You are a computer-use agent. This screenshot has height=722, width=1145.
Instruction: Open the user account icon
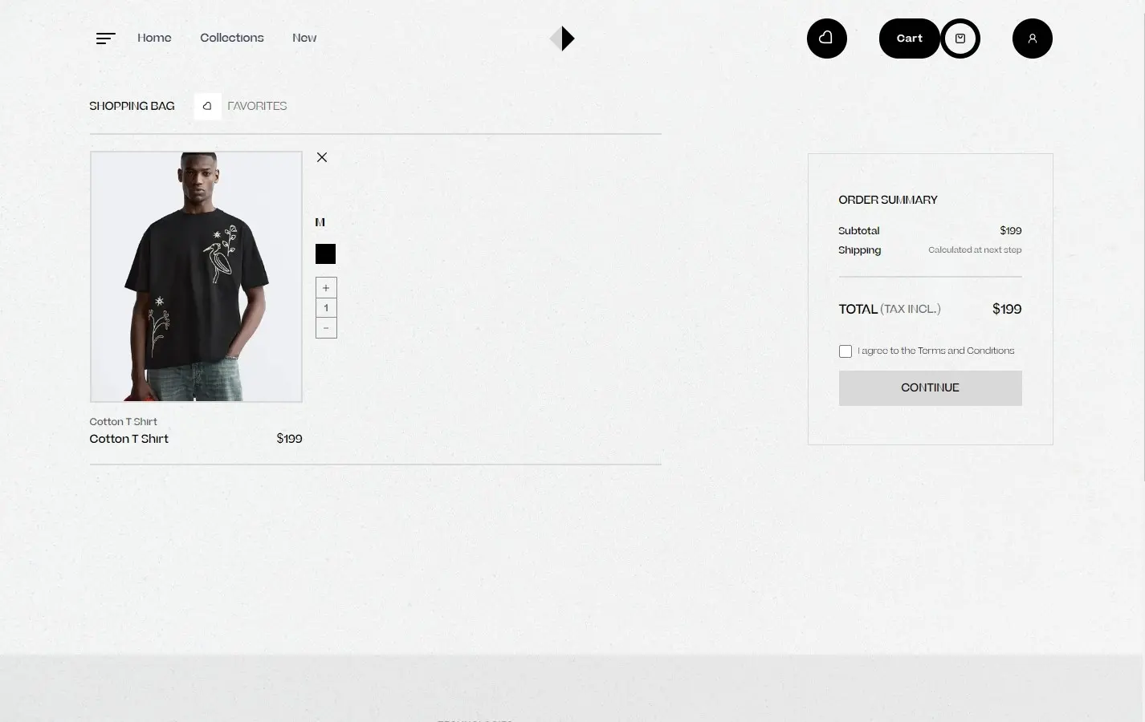click(1033, 39)
